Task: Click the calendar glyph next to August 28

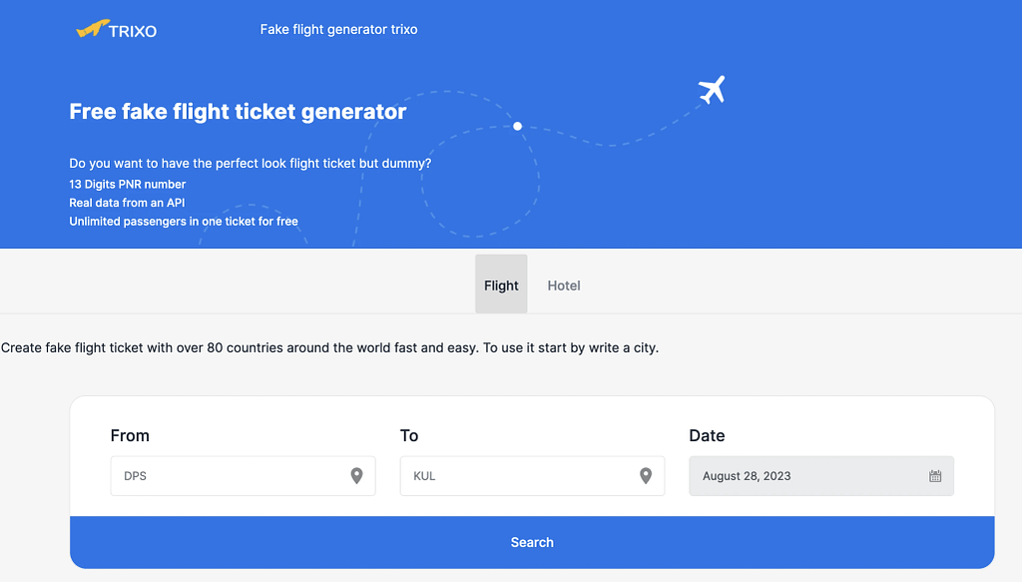Action: (x=935, y=476)
